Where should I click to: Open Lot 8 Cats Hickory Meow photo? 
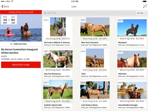pos(95,90)
